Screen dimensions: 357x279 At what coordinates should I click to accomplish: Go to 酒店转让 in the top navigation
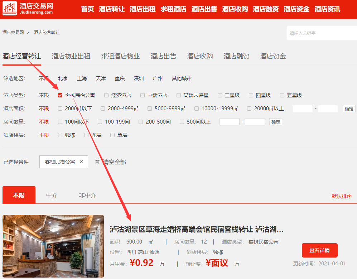112,9
